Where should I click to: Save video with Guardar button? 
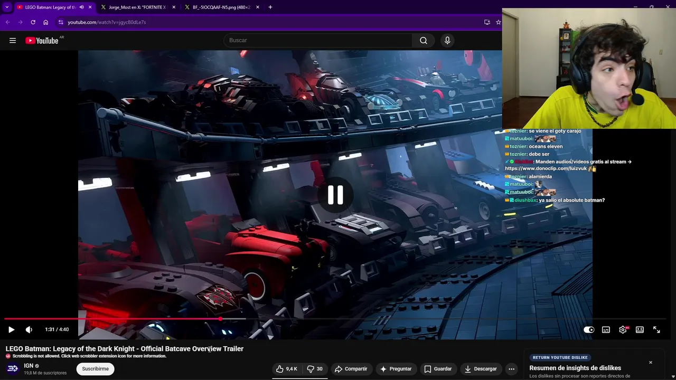click(438, 369)
